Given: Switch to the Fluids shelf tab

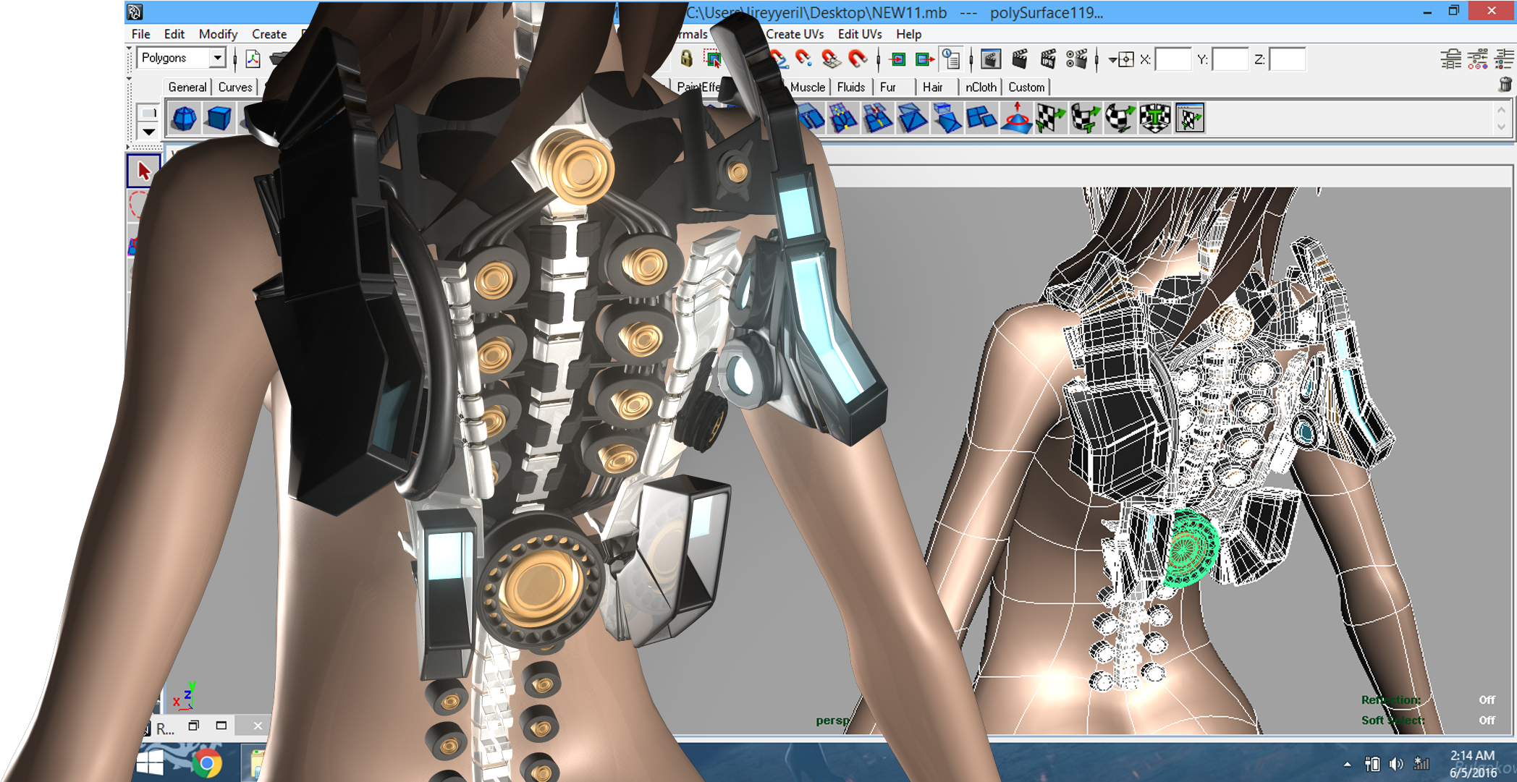Looking at the screenshot, I should click(851, 87).
